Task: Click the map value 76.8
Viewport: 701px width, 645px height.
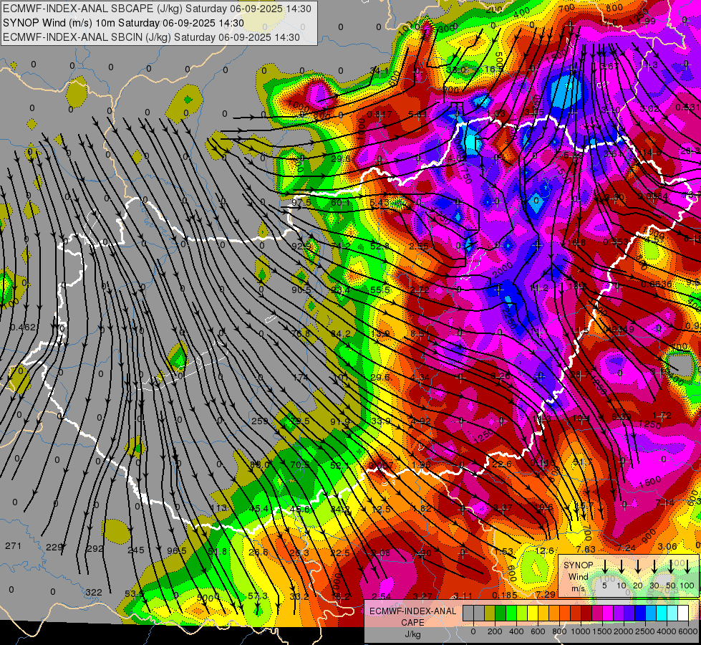Action: tap(301, 333)
